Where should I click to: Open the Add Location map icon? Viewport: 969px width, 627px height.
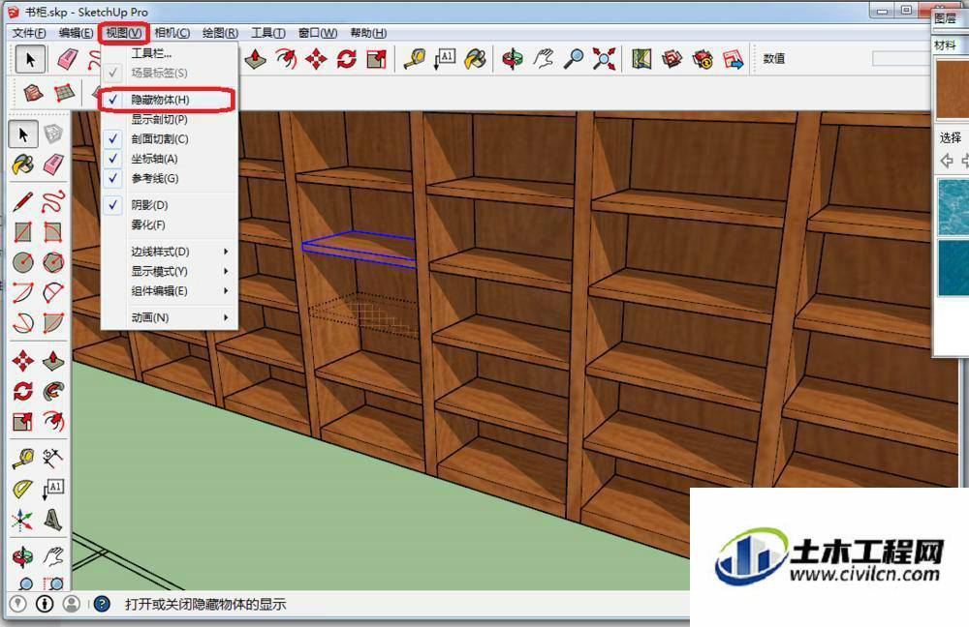tap(642, 59)
